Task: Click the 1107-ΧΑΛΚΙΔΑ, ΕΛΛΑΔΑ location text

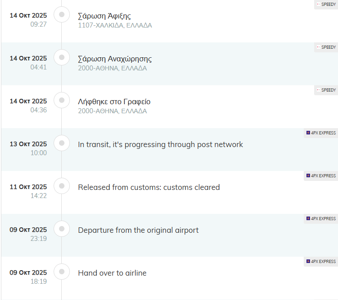Action: point(115,25)
